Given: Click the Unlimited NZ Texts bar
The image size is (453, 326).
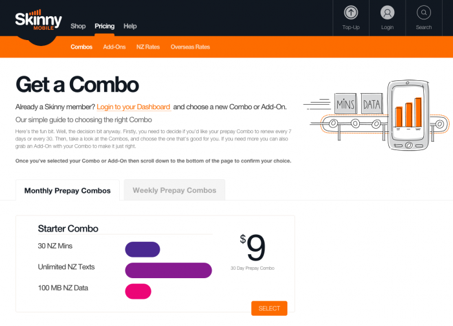Looking at the screenshot, I should coord(168,270).
